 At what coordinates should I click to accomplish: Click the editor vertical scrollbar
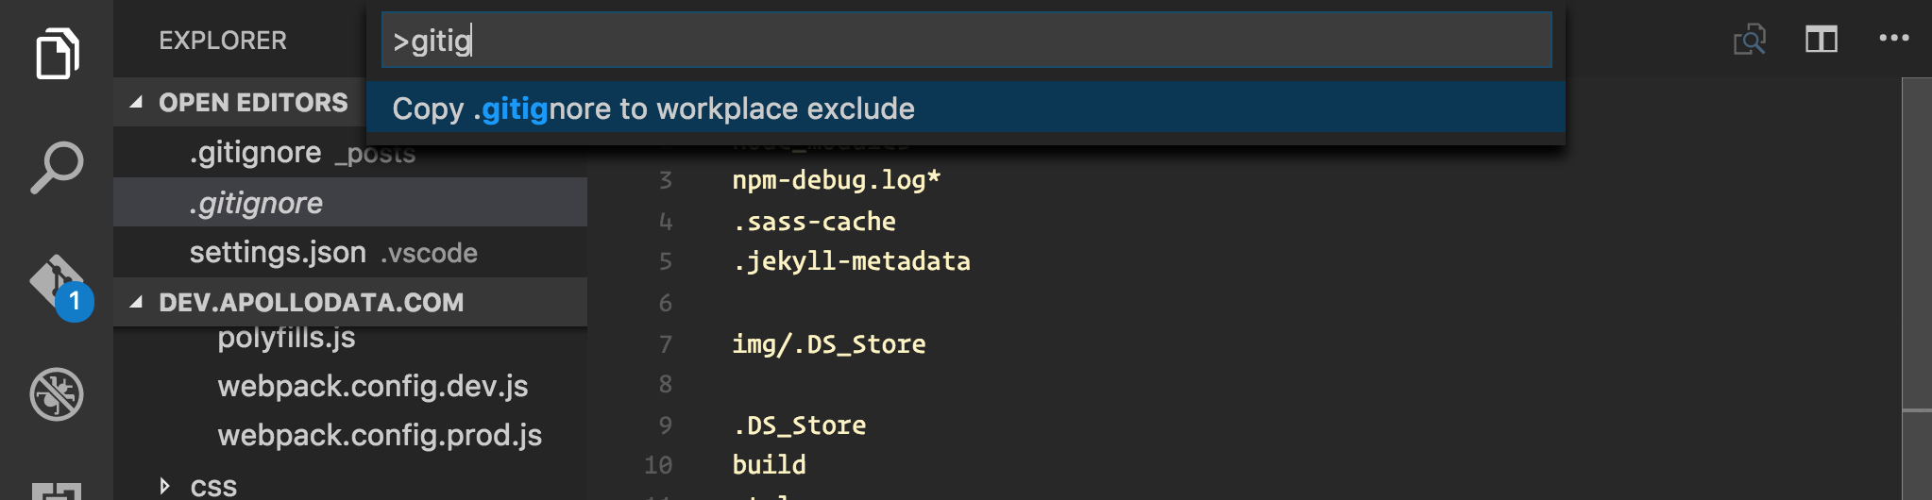[x=1917, y=289]
